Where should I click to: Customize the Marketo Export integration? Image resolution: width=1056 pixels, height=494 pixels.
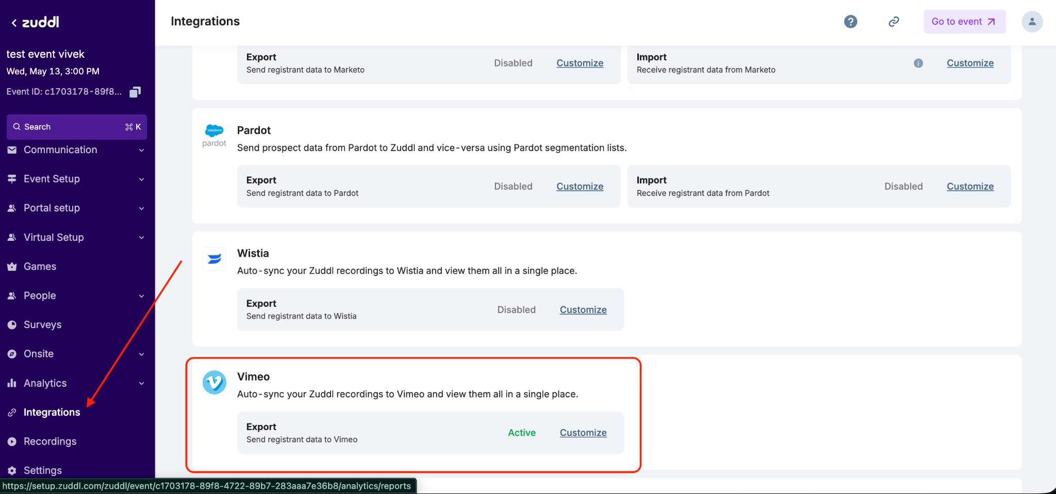580,63
